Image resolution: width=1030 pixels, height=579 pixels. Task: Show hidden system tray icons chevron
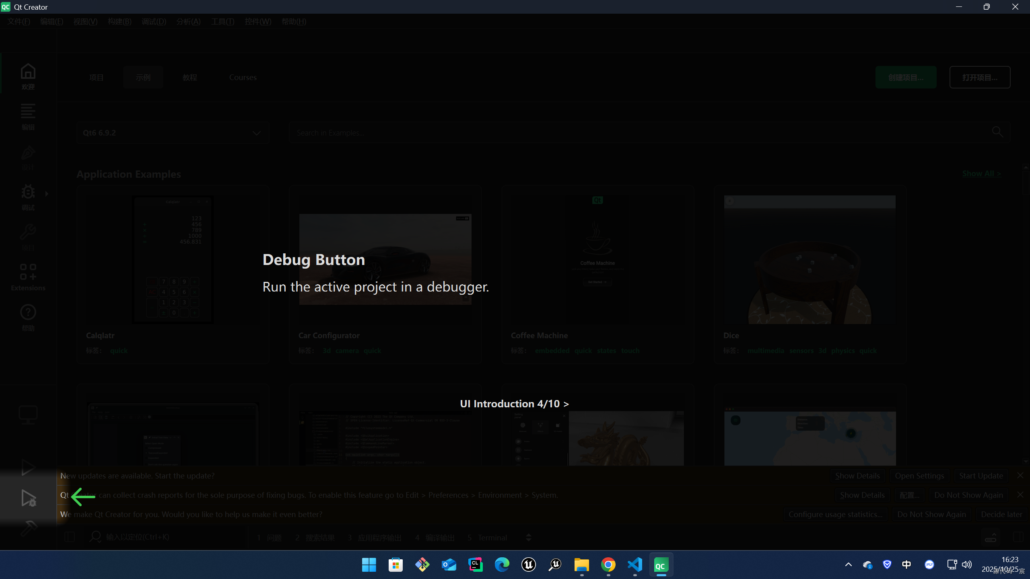849,565
